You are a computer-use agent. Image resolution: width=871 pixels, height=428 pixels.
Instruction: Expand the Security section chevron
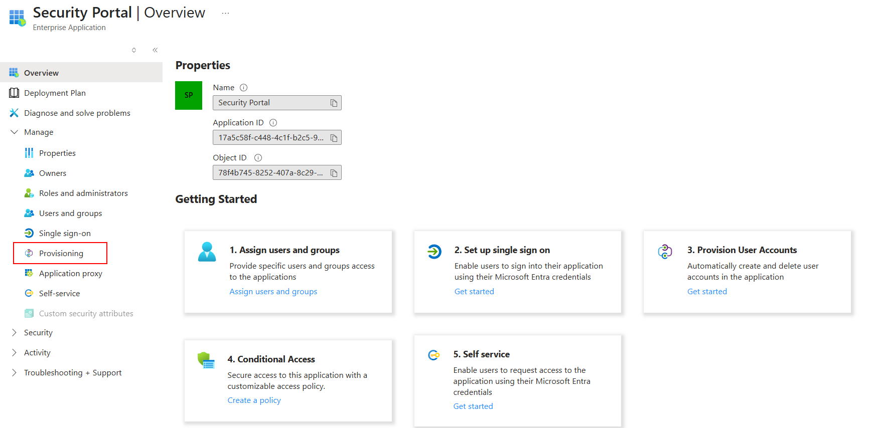click(x=14, y=332)
